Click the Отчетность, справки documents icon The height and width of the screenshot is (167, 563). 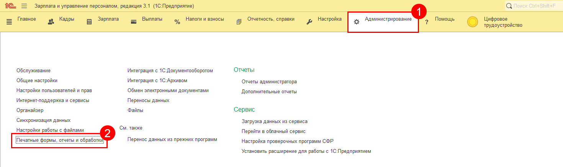239,22
